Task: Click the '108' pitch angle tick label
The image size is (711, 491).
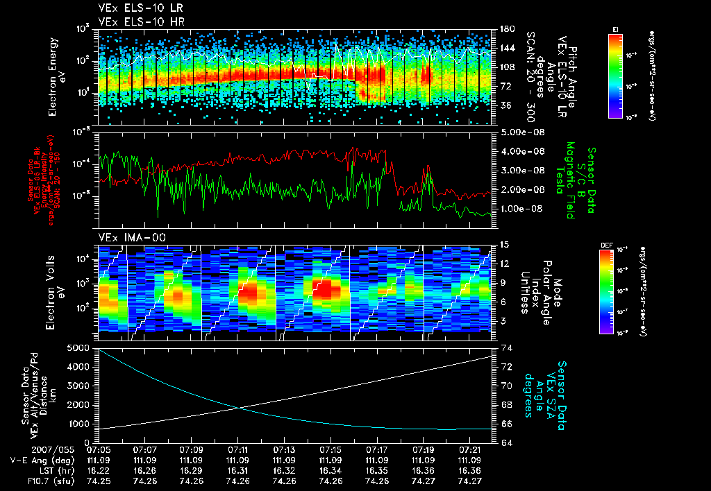Action: (507, 67)
